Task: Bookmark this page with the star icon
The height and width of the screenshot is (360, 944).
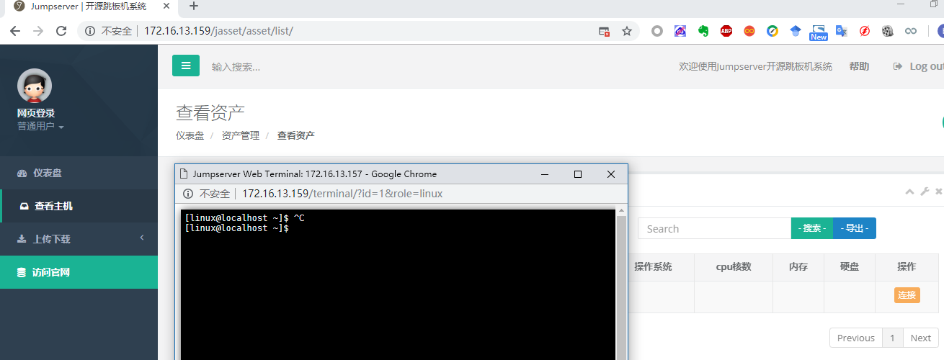Action: point(627,31)
